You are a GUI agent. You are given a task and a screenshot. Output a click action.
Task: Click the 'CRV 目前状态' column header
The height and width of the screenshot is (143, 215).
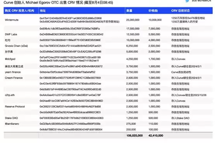[181, 11]
